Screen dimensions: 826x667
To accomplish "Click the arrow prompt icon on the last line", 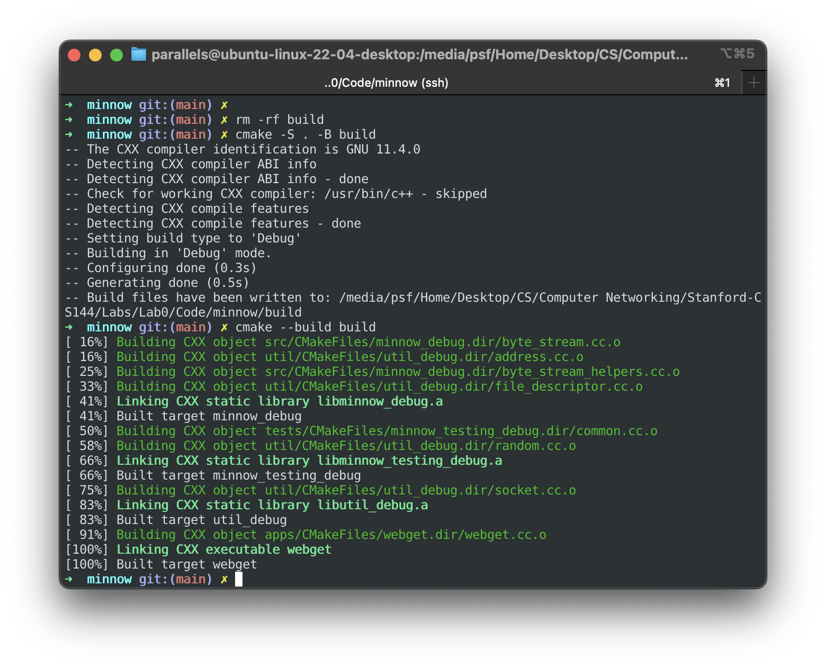I will 69,579.
